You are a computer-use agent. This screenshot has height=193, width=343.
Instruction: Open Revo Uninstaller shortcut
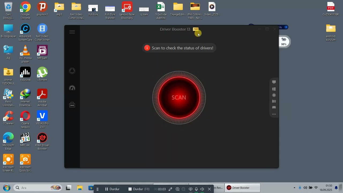click(8, 98)
